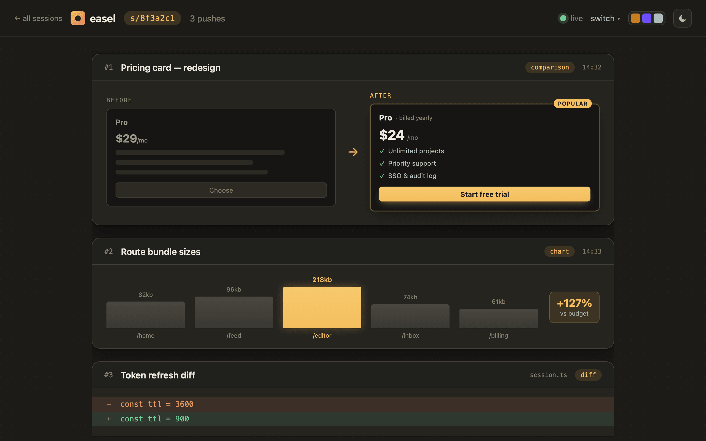
Task: Click the BEFORE label
Action: tap(119, 100)
